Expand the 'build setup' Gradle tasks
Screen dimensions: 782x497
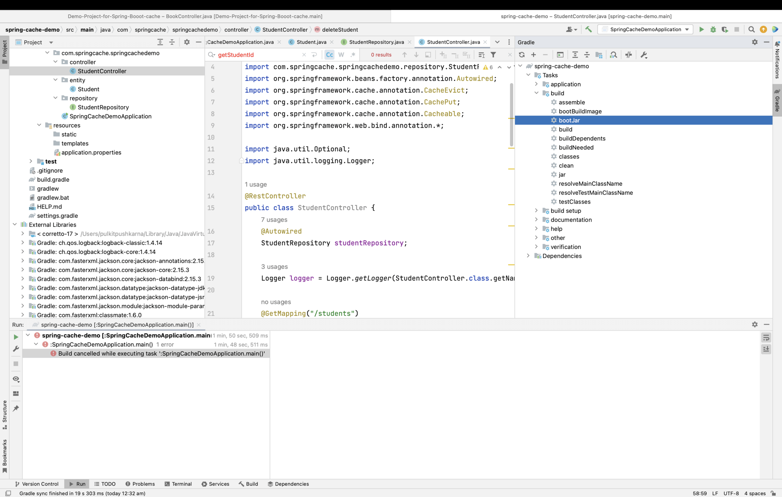click(x=536, y=211)
